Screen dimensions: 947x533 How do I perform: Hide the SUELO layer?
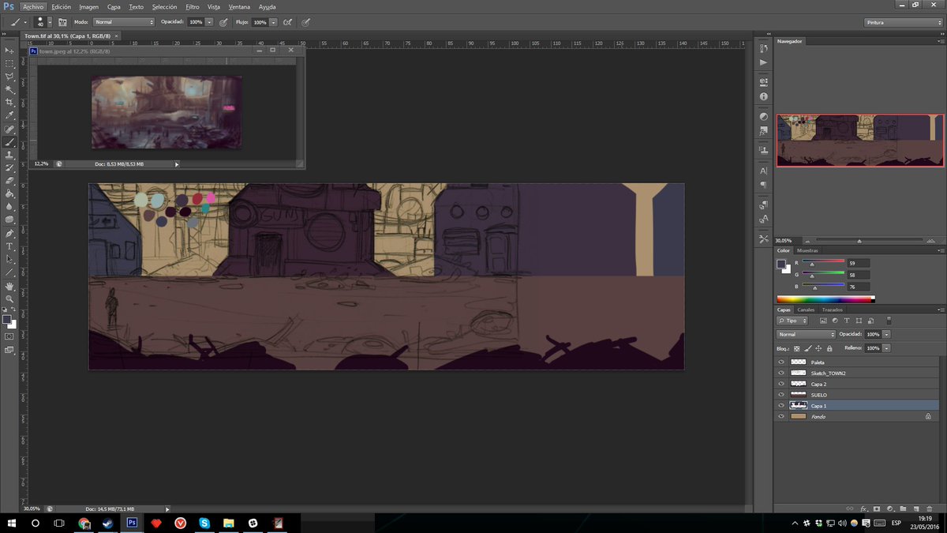tap(781, 394)
